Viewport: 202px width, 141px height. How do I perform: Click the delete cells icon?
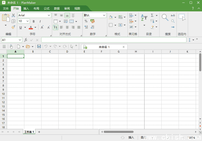[131, 21]
